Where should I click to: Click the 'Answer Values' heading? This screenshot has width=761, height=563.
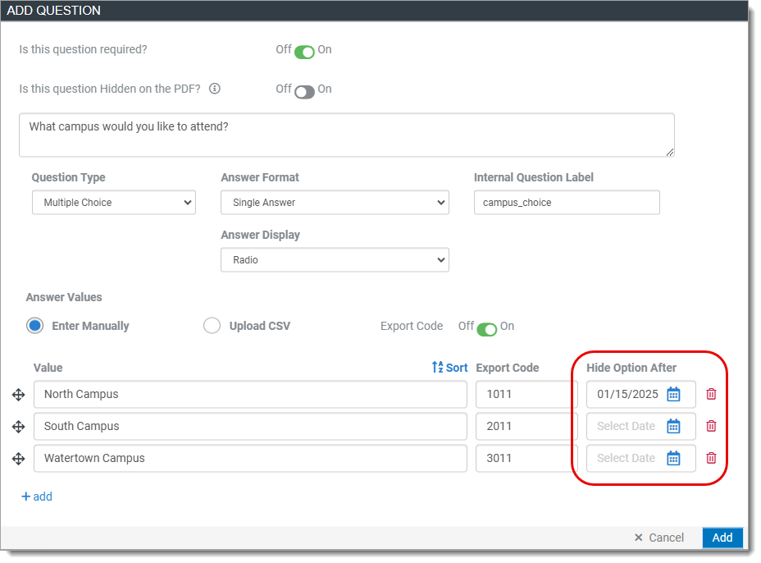coord(64,297)
